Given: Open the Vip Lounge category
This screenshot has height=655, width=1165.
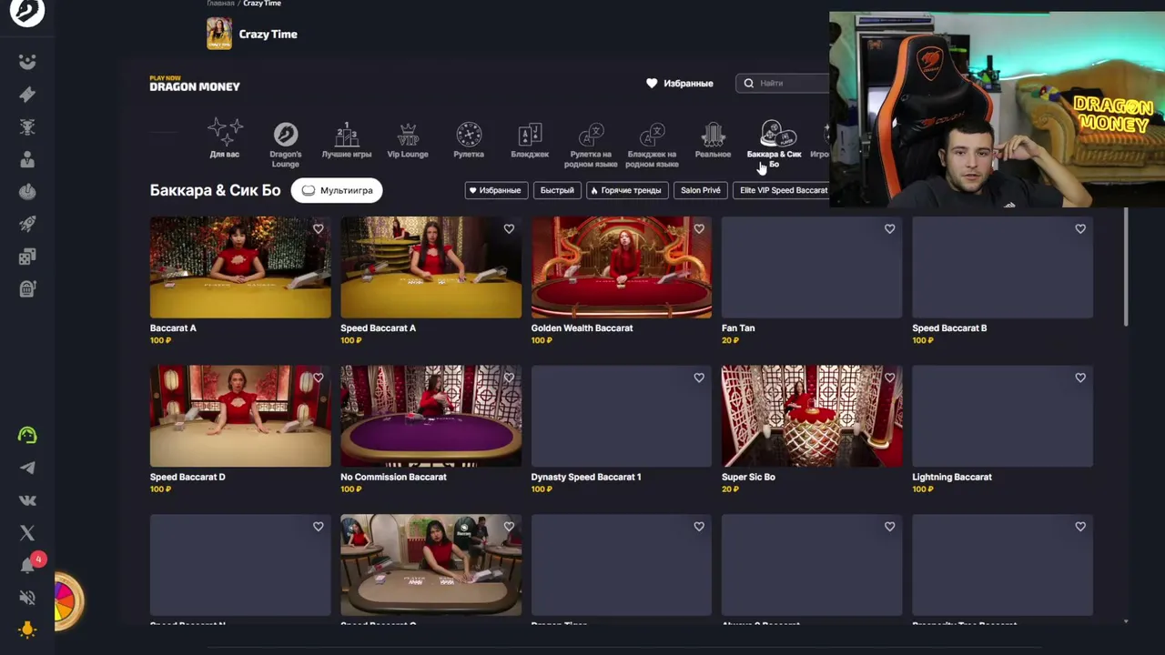Looking at the screenshot, I should coord(408,139).
